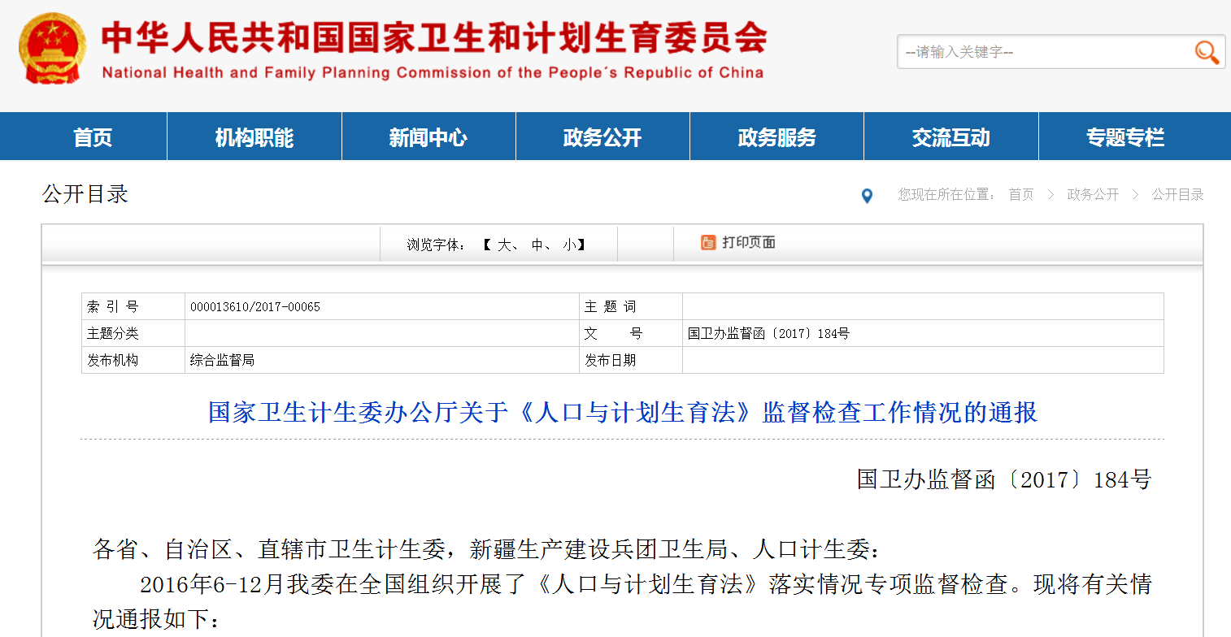This screenshot has width=1231, height=637.
Task: Click the national emblem logo
Action: 52,48
